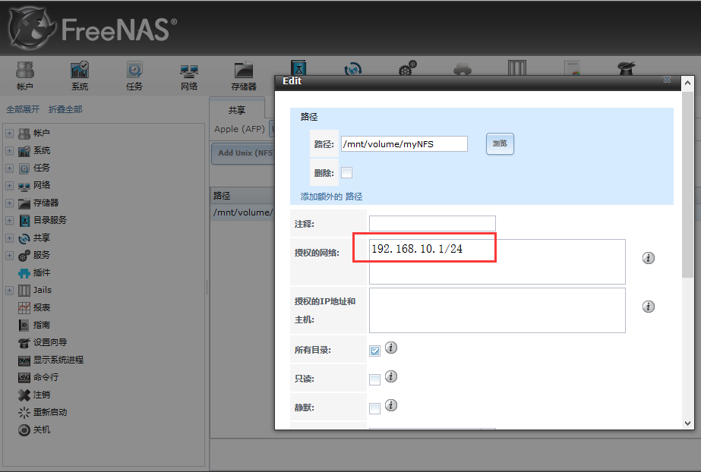Click the 设置向导 wizard hat icon

point(24,342)
